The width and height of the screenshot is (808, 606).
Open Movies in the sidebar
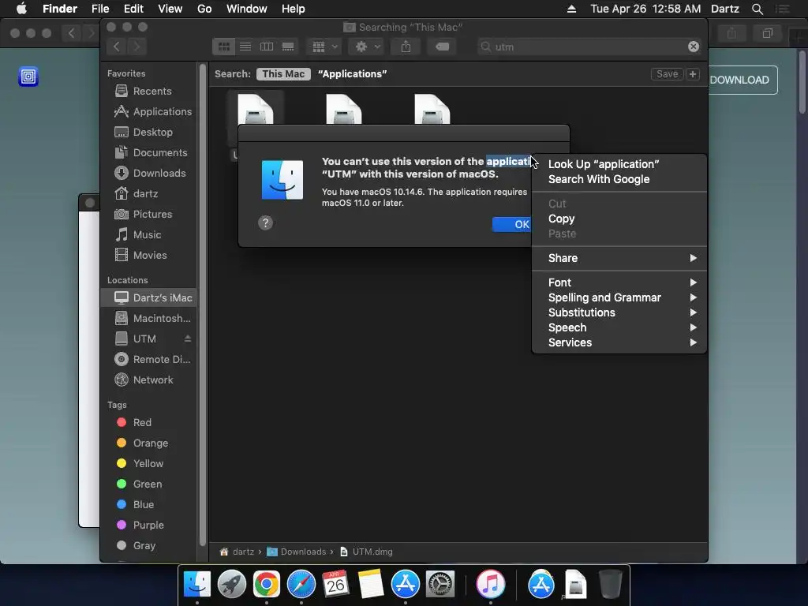click(149, 256)
